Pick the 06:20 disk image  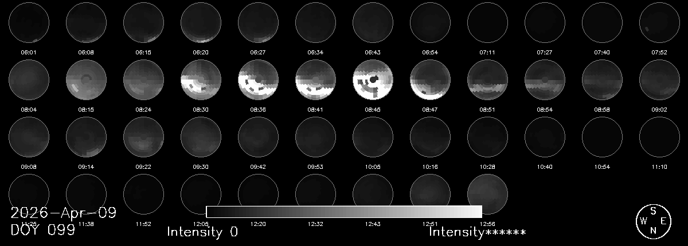click(x=201, y=23)
